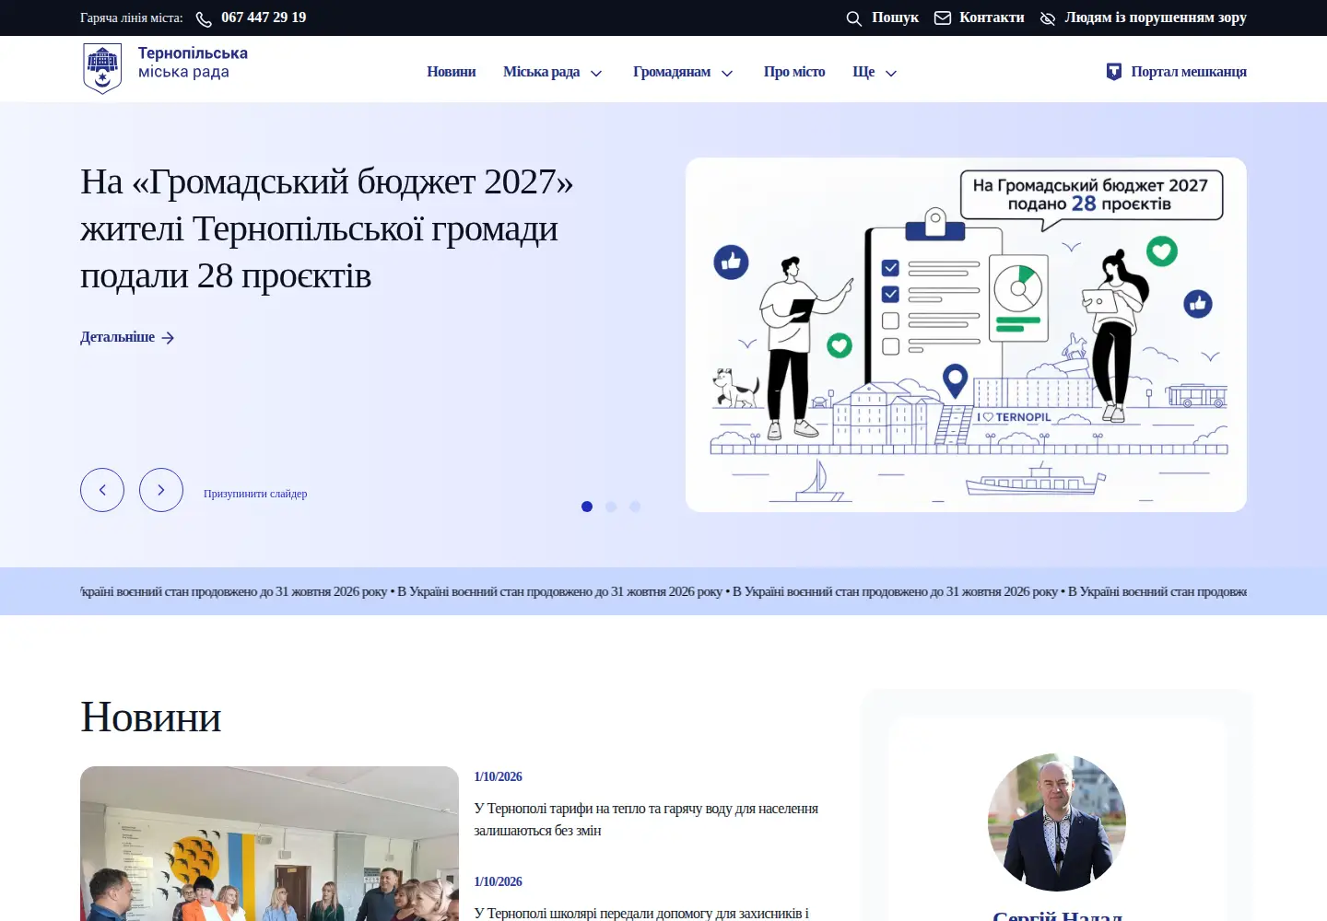Click the first 1/10/2026 news date
Image resolution: width=1327 pixels, height=921 pixels.
[498, 776]
